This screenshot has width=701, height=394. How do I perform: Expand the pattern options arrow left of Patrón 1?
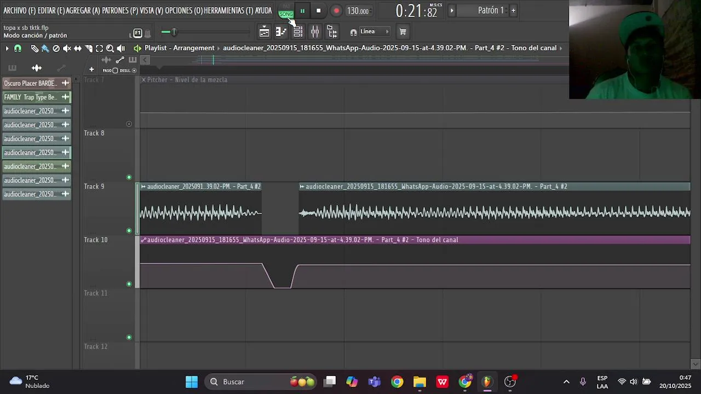(x=452, y=10)
